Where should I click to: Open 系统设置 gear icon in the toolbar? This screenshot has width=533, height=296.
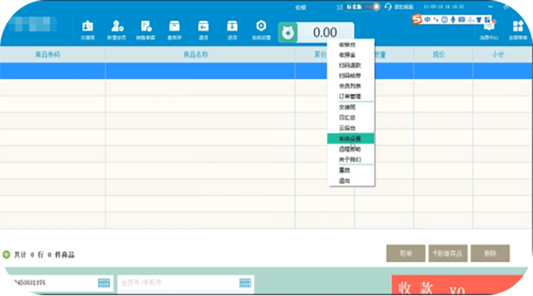pyautogui.click(x=261, y=30)
